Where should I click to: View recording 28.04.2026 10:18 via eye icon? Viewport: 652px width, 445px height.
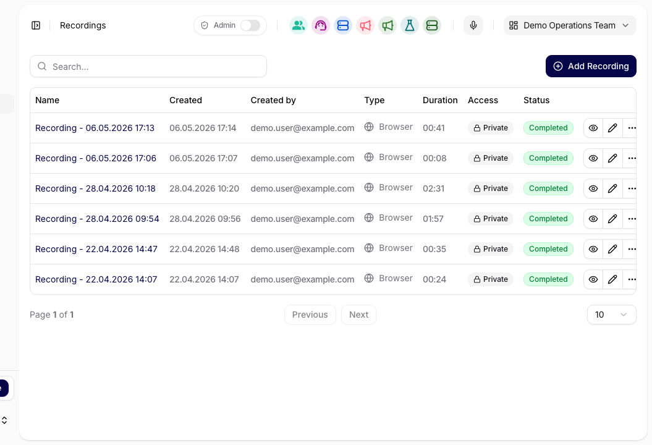click(x=593, y=189)
